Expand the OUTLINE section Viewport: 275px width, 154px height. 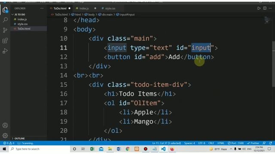coord(18,139)
